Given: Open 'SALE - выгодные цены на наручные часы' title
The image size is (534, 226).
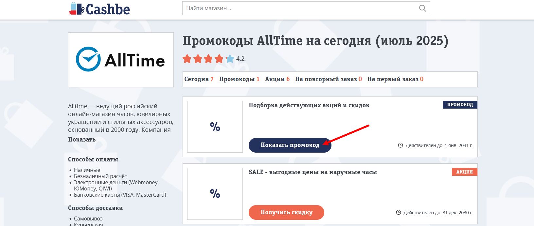Looking at the screenshot, I should click(313, 172).
